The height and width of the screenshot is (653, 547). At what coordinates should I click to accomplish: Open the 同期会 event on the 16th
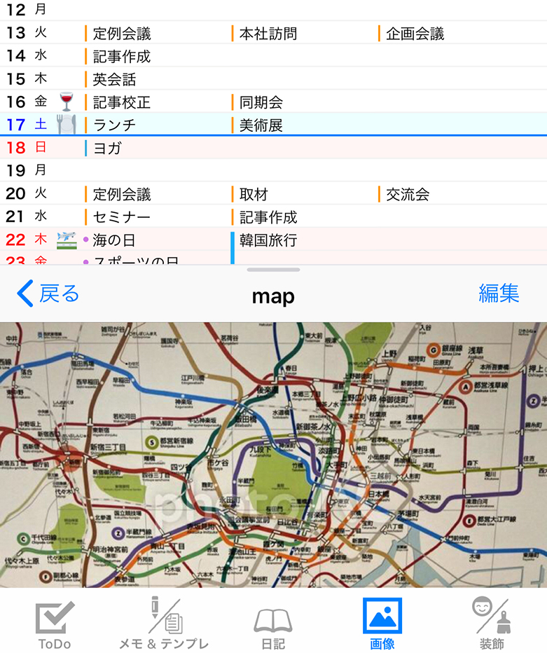(x=261, y=102)
